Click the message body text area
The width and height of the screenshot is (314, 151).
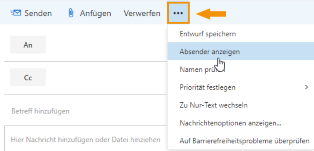point(86,139)
